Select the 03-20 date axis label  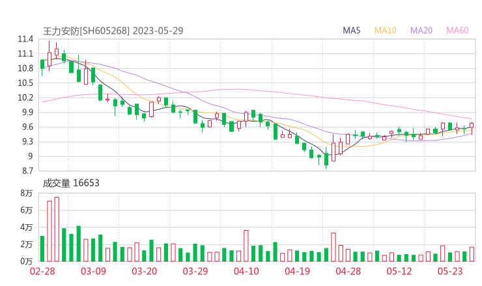pyautogui.click(x=145, y=271)
